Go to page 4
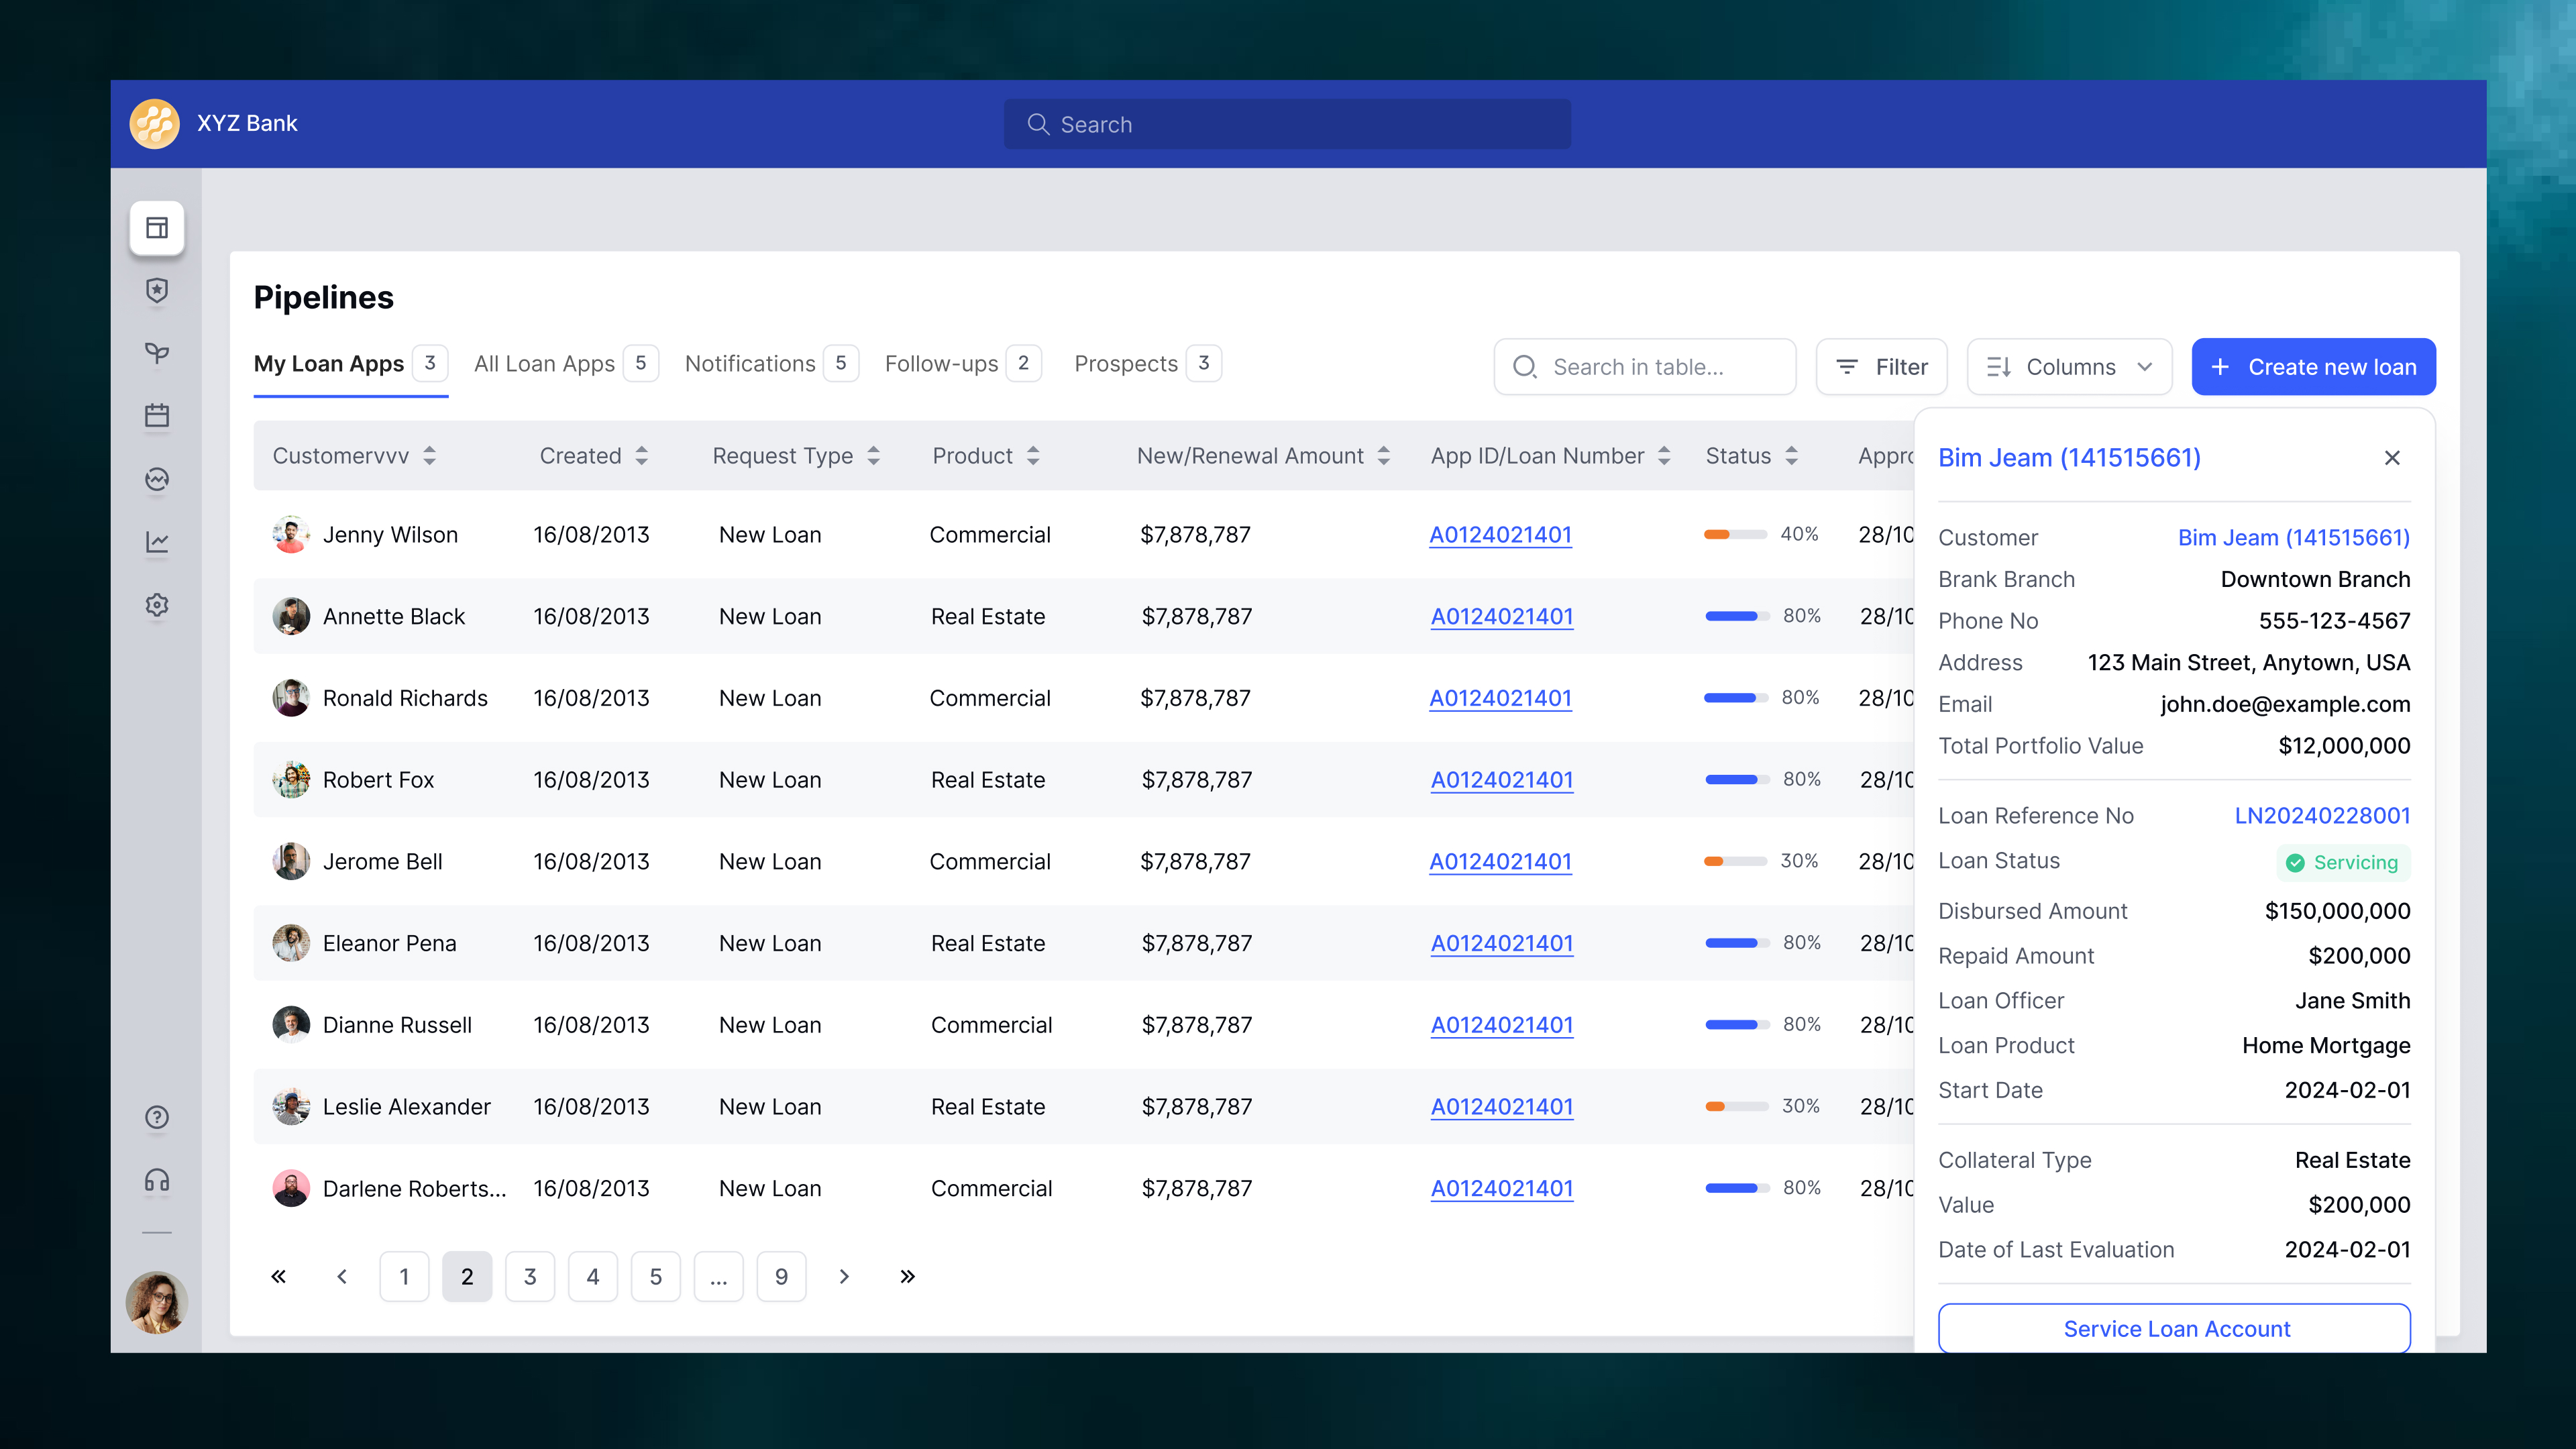Viewport: 2576px width, 1449px height. pyautogui.click(x=593, y=1276)
